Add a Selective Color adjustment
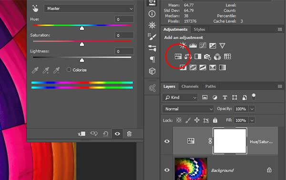 [x=213, y=67]
